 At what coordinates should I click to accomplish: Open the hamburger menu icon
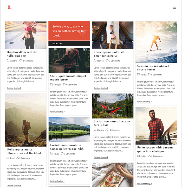point(174,7)
